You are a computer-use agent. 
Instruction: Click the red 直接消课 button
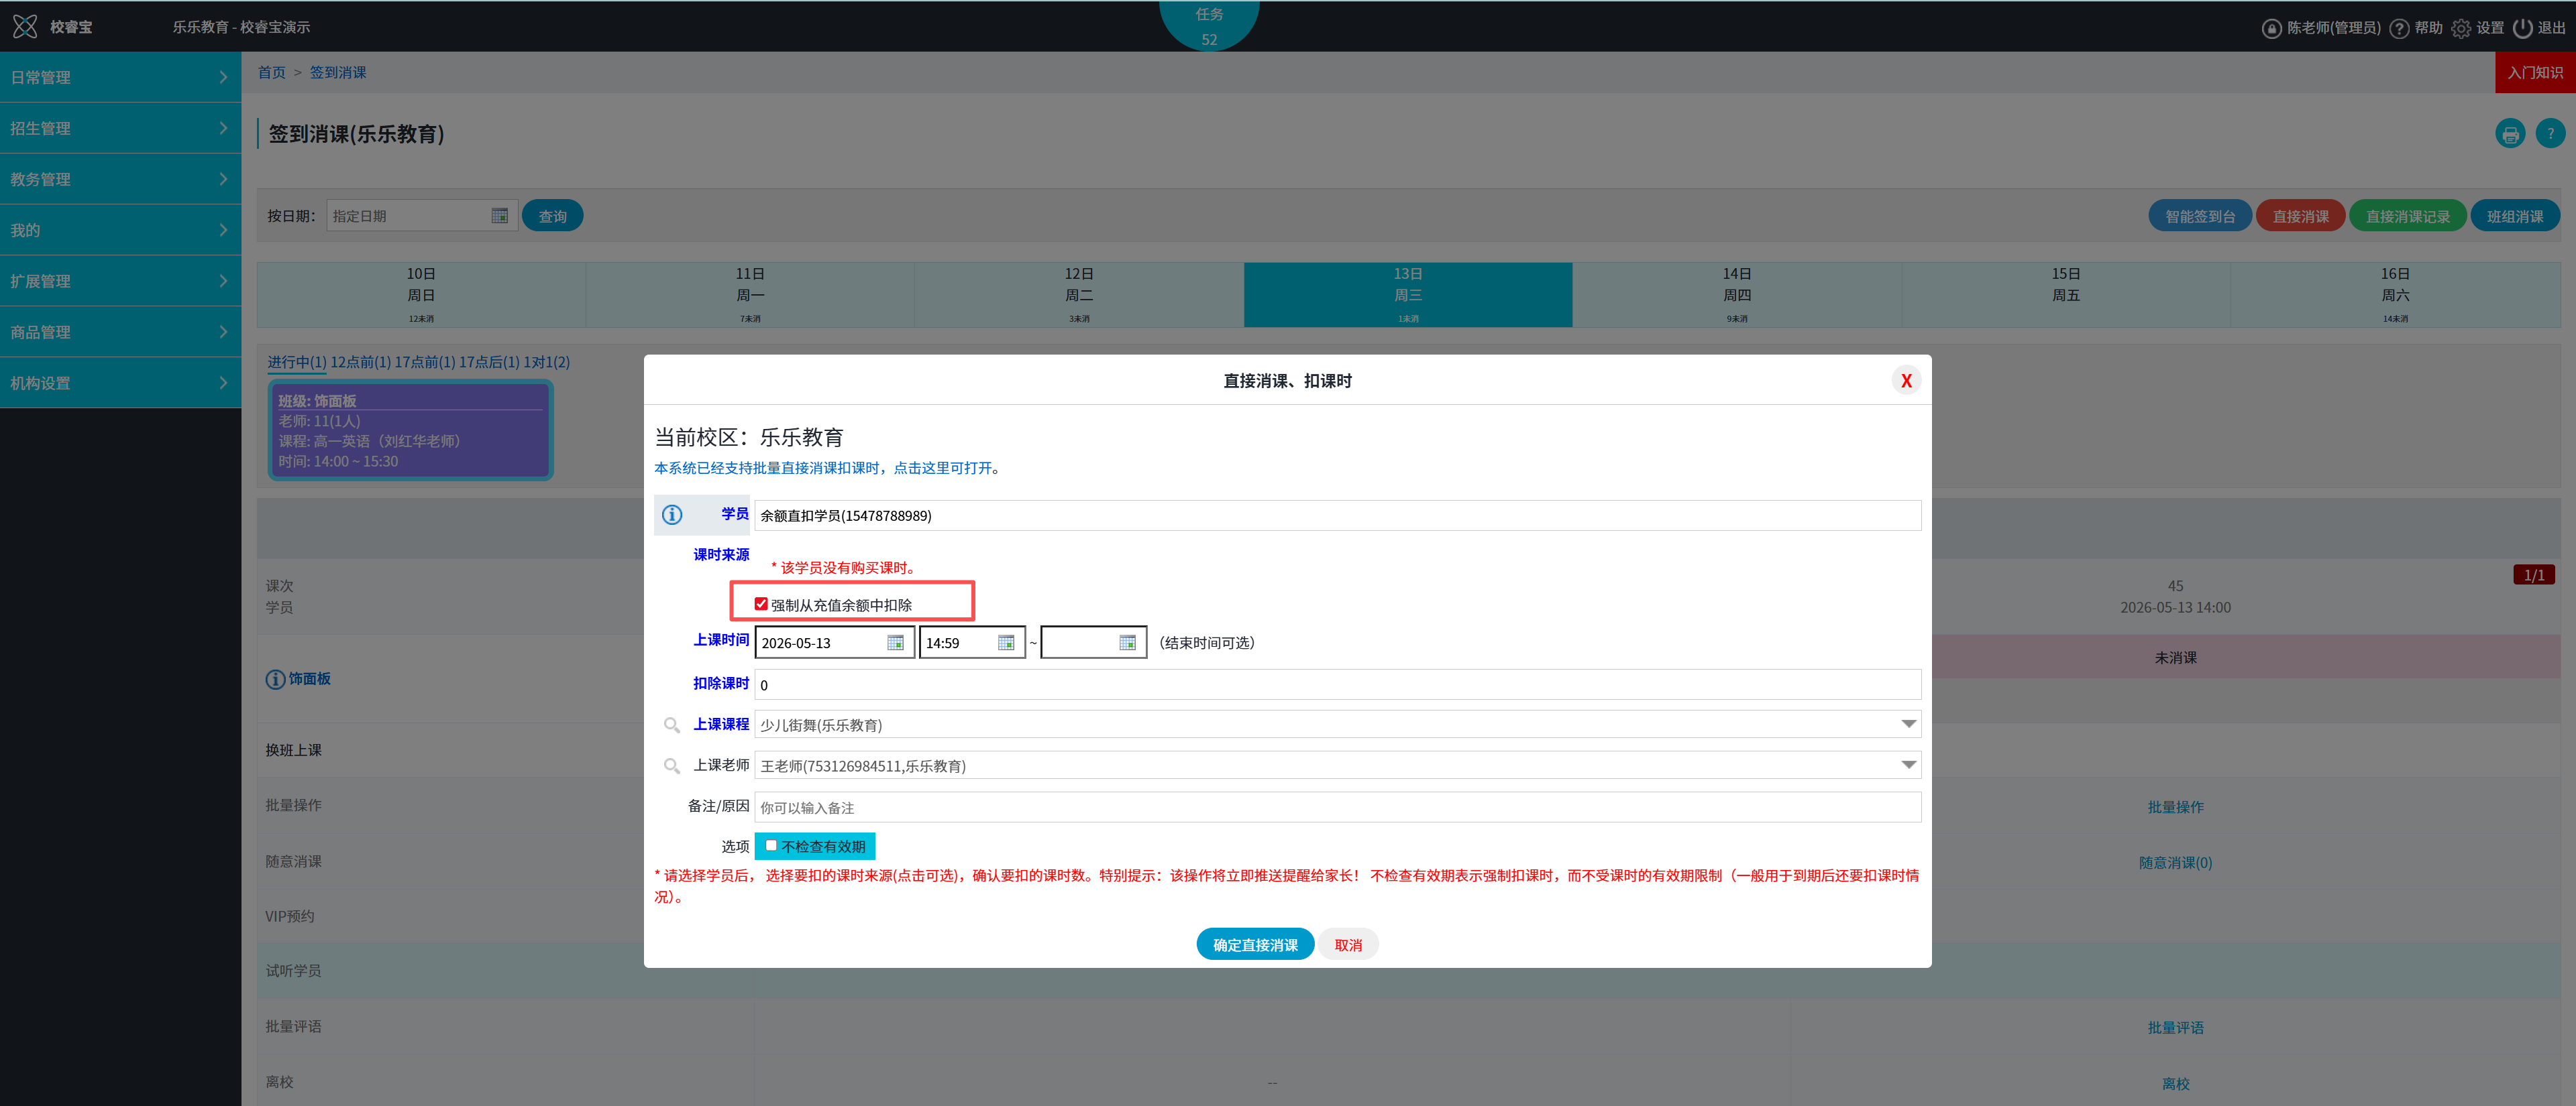pos(2300,216)
